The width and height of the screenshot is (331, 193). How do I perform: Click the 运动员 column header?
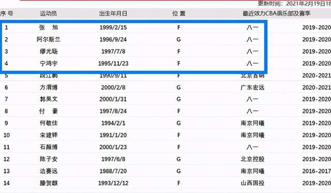48,14
